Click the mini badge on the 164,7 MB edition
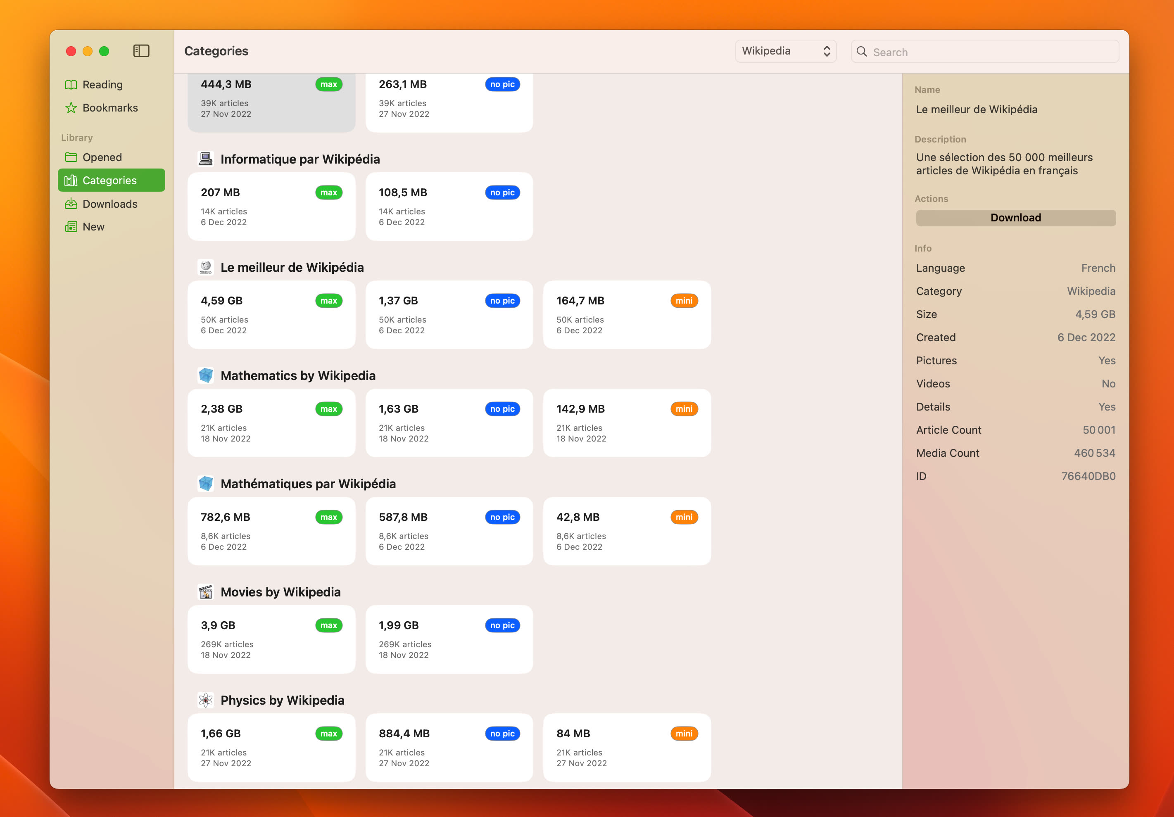The width and height of the screenshot is (1174, 817). pos(684,301)
